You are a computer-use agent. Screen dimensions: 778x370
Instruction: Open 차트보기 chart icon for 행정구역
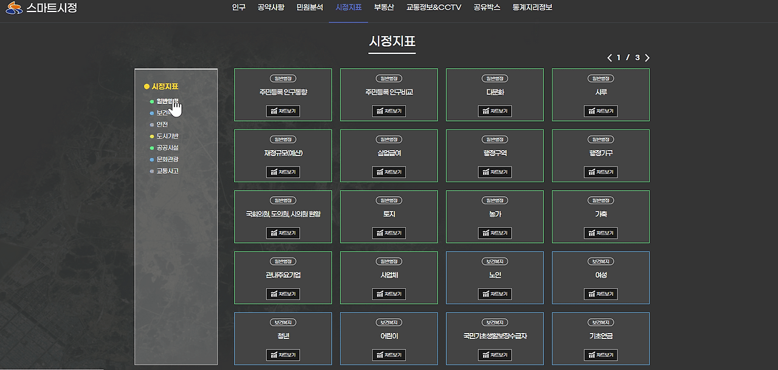point(495,172)
